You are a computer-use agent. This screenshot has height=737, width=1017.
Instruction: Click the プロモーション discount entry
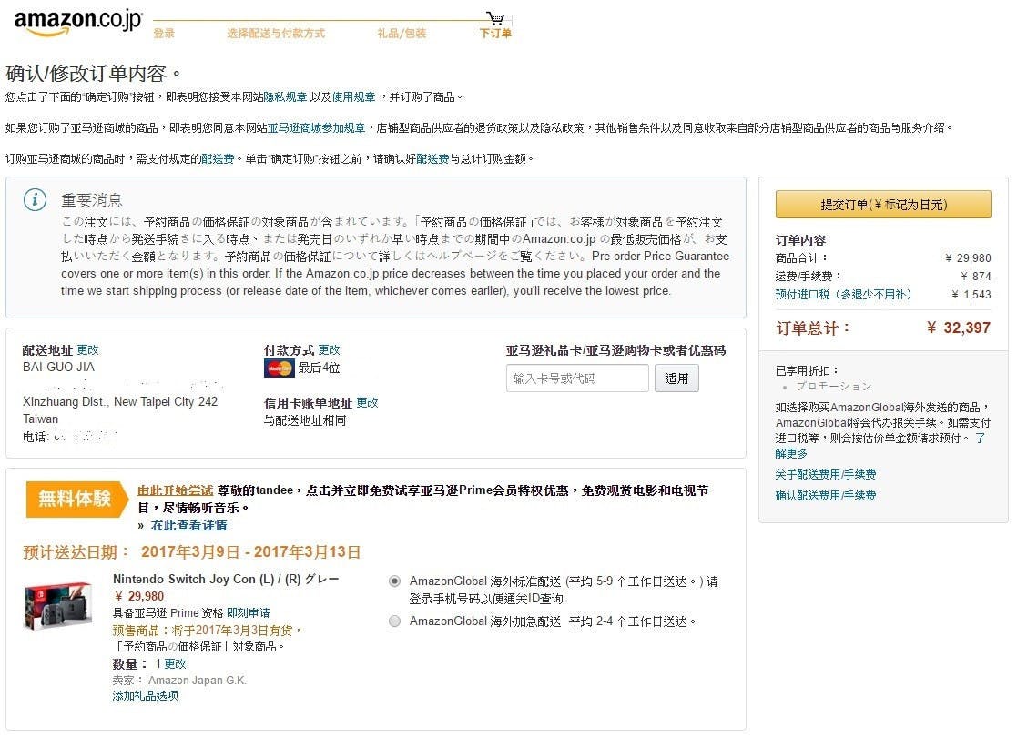pyautogui.click(x=833, y=387)
